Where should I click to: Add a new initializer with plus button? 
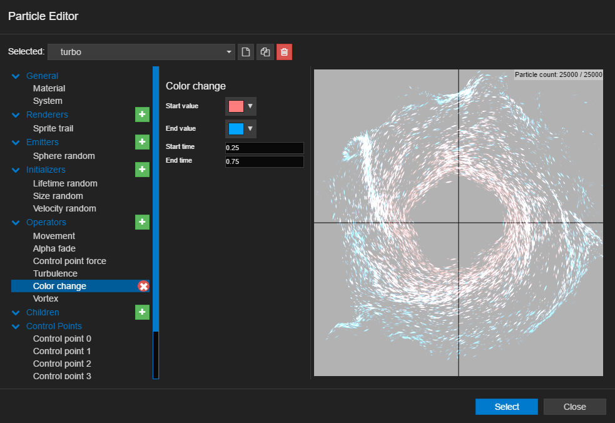[x=142, y=170]
